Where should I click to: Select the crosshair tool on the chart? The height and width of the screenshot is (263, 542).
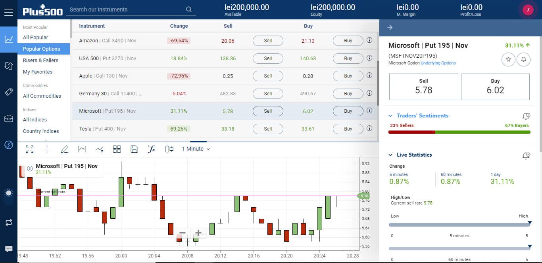coord(47,149)
